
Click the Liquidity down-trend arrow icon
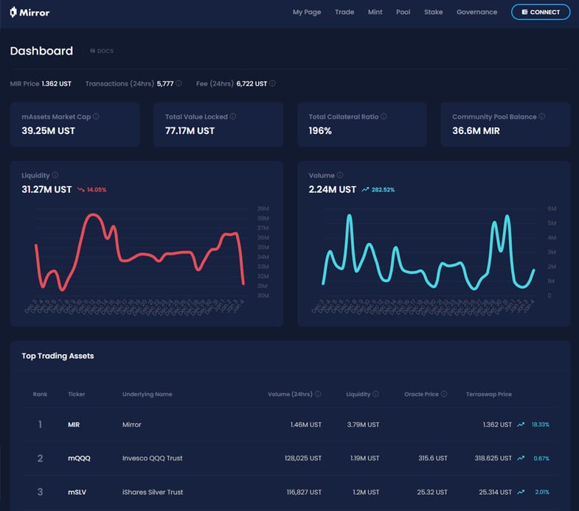point(81,189)
